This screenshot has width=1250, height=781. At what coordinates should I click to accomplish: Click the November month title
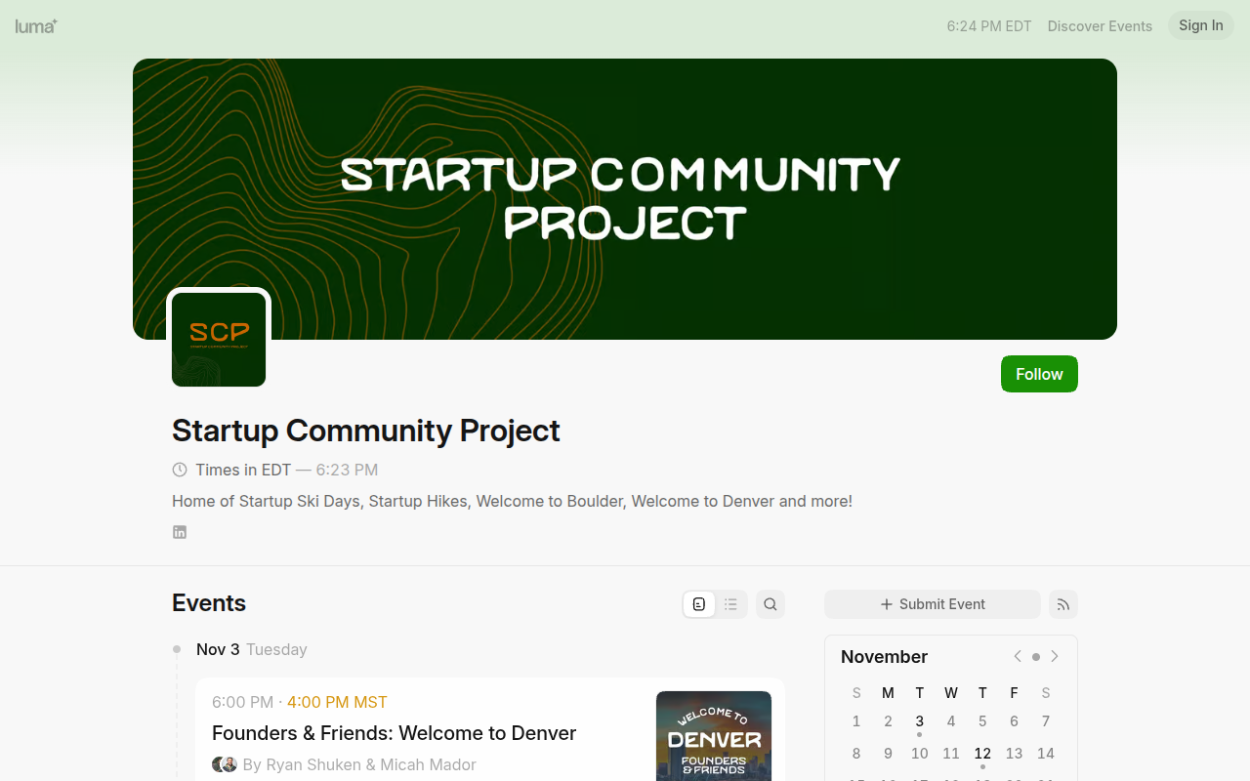(x=885, y=657)
